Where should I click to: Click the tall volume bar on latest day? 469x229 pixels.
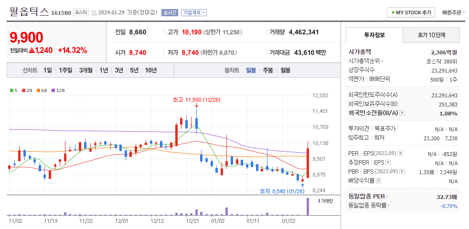pos(308,206)
